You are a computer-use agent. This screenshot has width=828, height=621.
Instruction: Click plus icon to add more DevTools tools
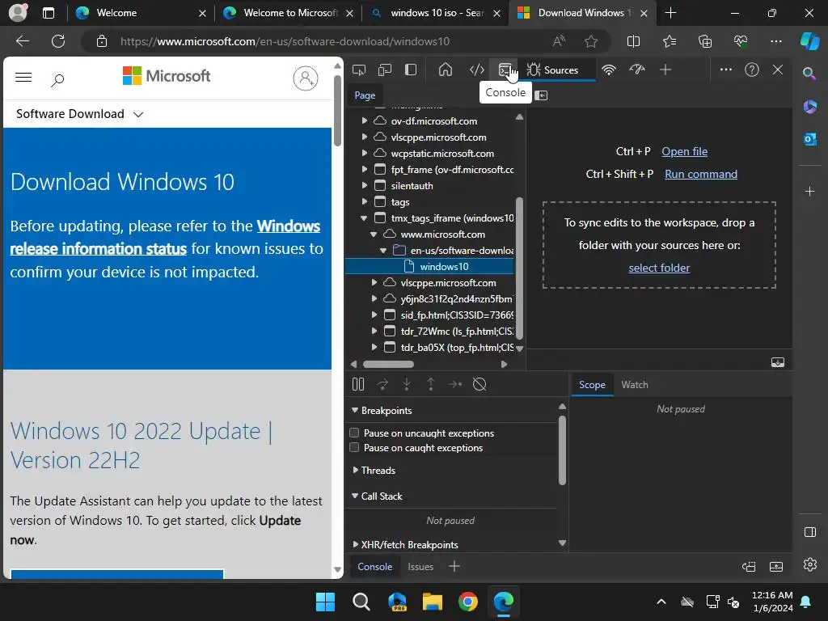[x=665, y=70]
